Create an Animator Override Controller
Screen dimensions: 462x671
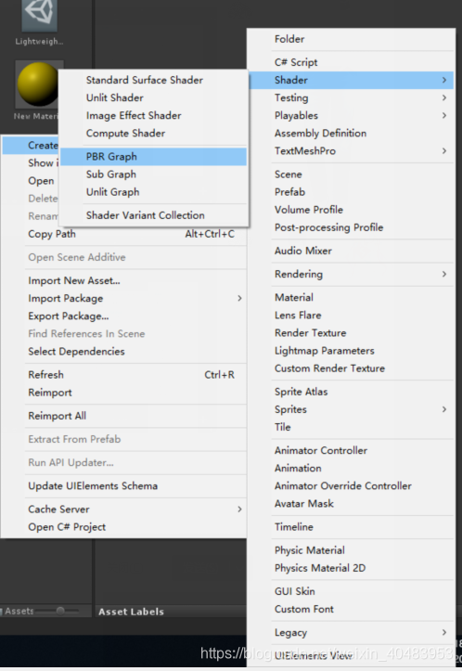tap(351, 486)
